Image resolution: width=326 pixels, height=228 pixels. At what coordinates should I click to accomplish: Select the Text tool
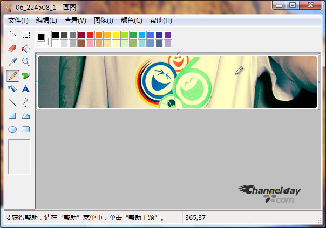(26, 89)
